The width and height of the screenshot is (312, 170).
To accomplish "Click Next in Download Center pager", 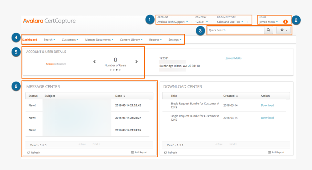I will tap(233, 144).
